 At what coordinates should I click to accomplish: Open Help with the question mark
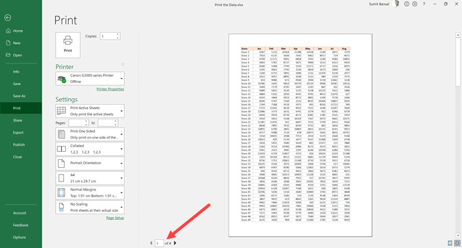click(423, 4)
